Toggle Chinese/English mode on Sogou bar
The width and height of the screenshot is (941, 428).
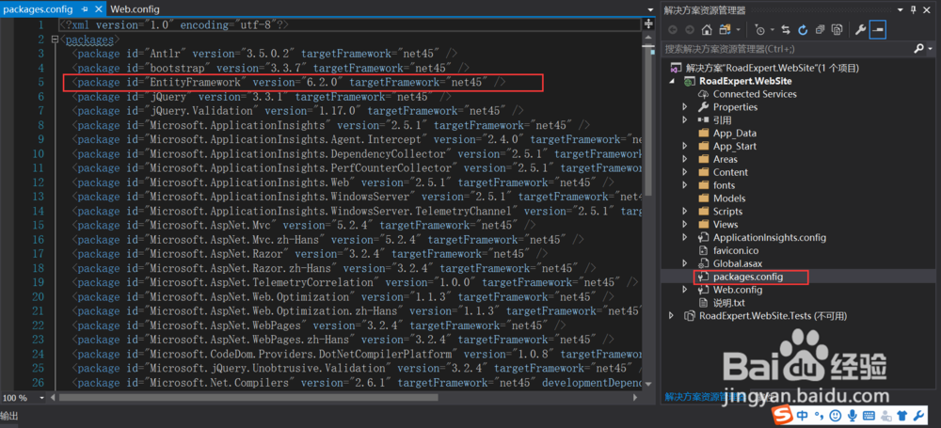803,416
